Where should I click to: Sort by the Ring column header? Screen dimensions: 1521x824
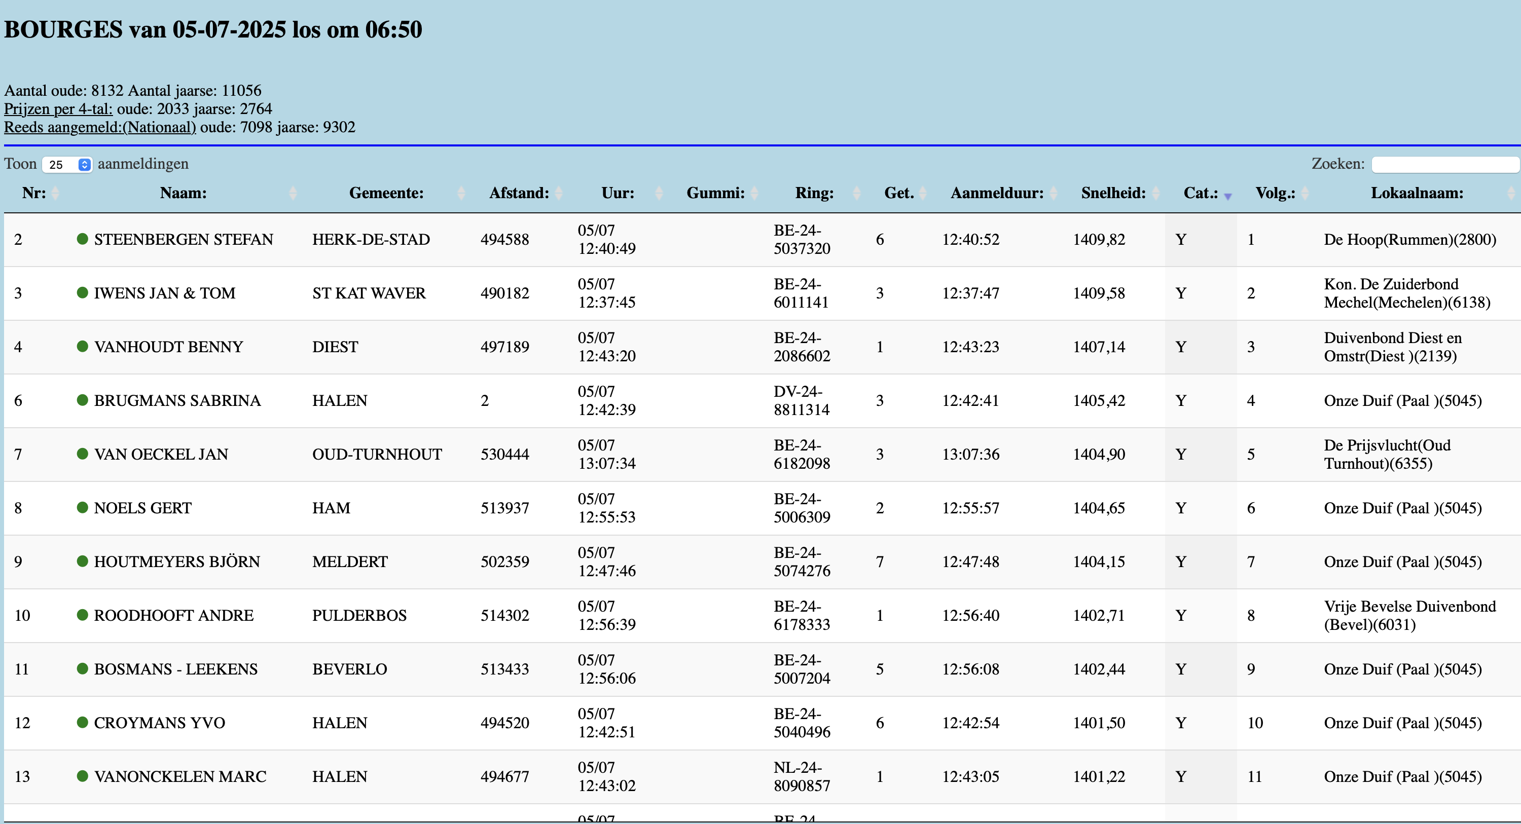[814, 193]
